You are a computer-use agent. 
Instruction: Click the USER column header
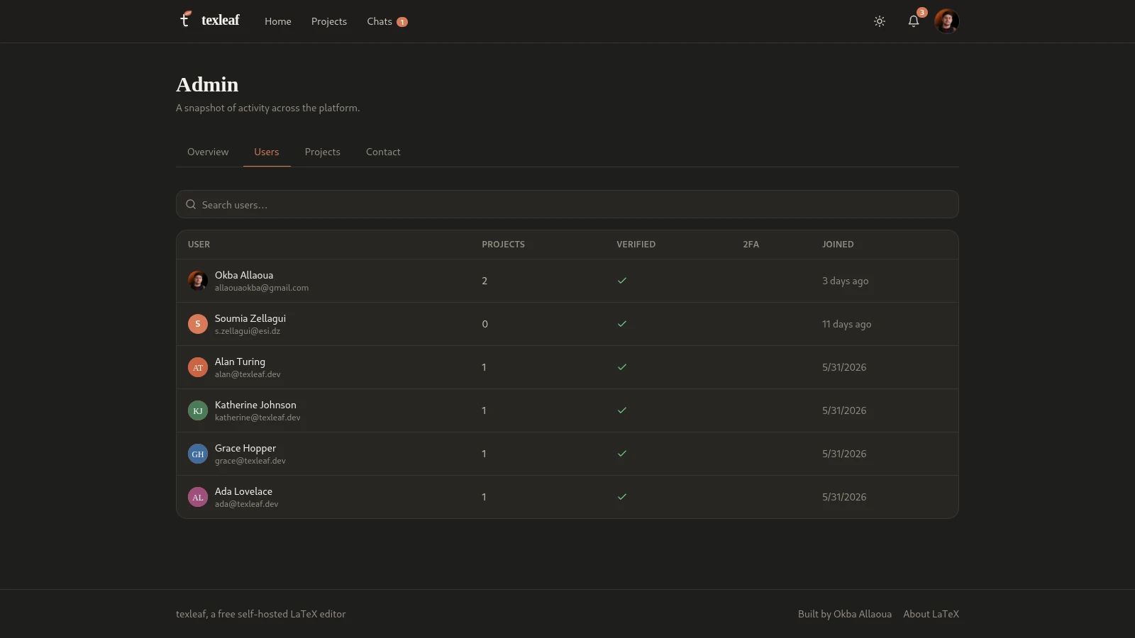(x=199, y=245)
